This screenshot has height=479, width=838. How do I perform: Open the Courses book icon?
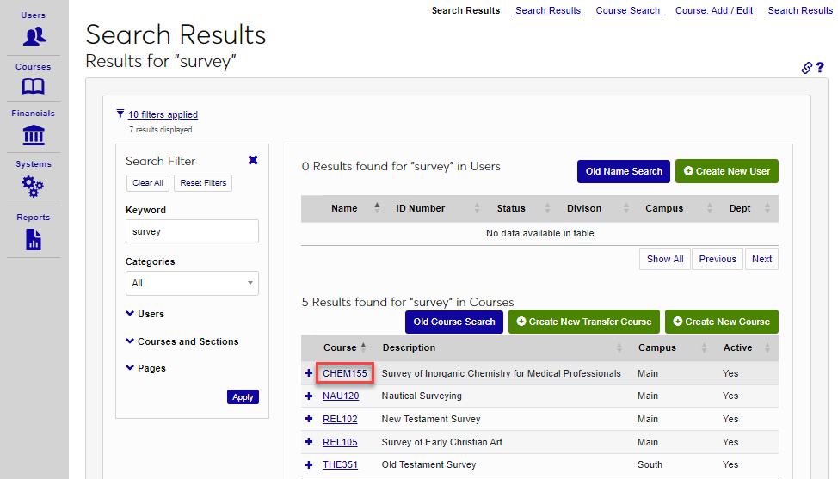[x=34, y=86]
